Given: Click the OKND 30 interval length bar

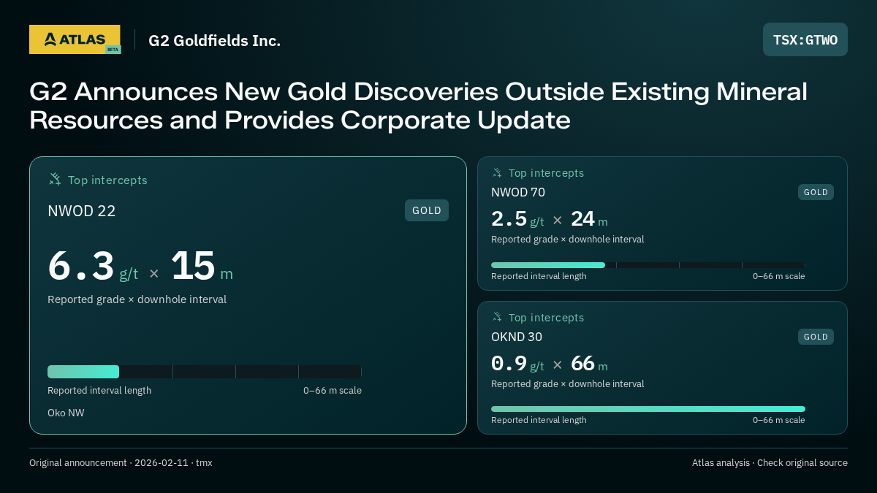Looking at the screenshot, I should [648, 409].
